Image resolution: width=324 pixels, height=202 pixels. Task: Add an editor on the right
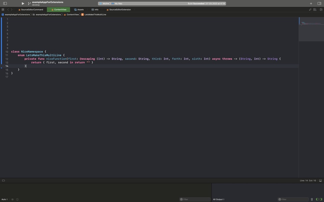click(x=321, y=10)
